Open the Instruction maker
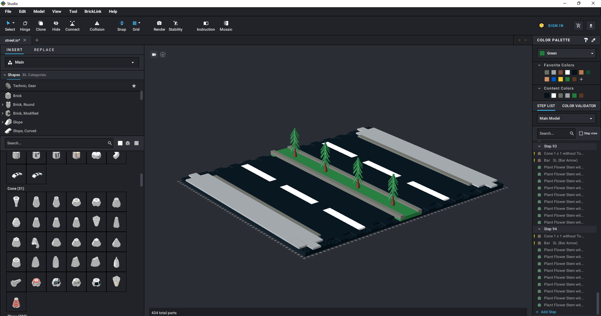 click(206, 25)
